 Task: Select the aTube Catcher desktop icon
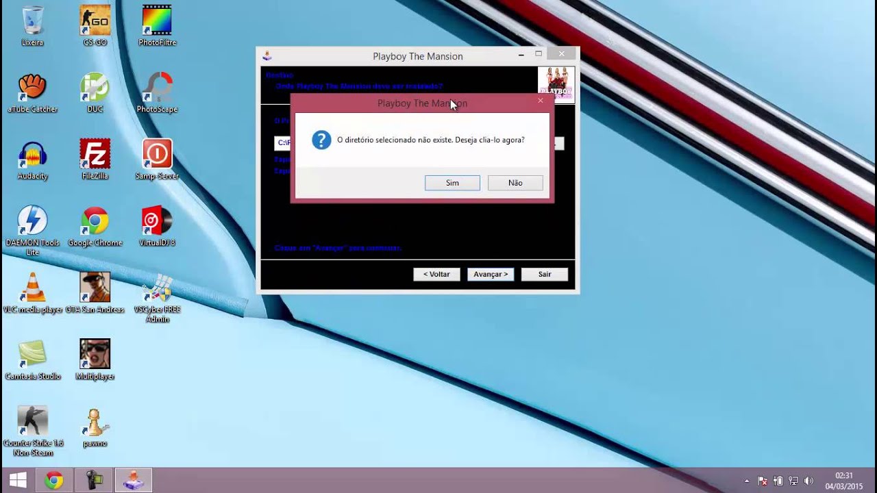point(32,92)
